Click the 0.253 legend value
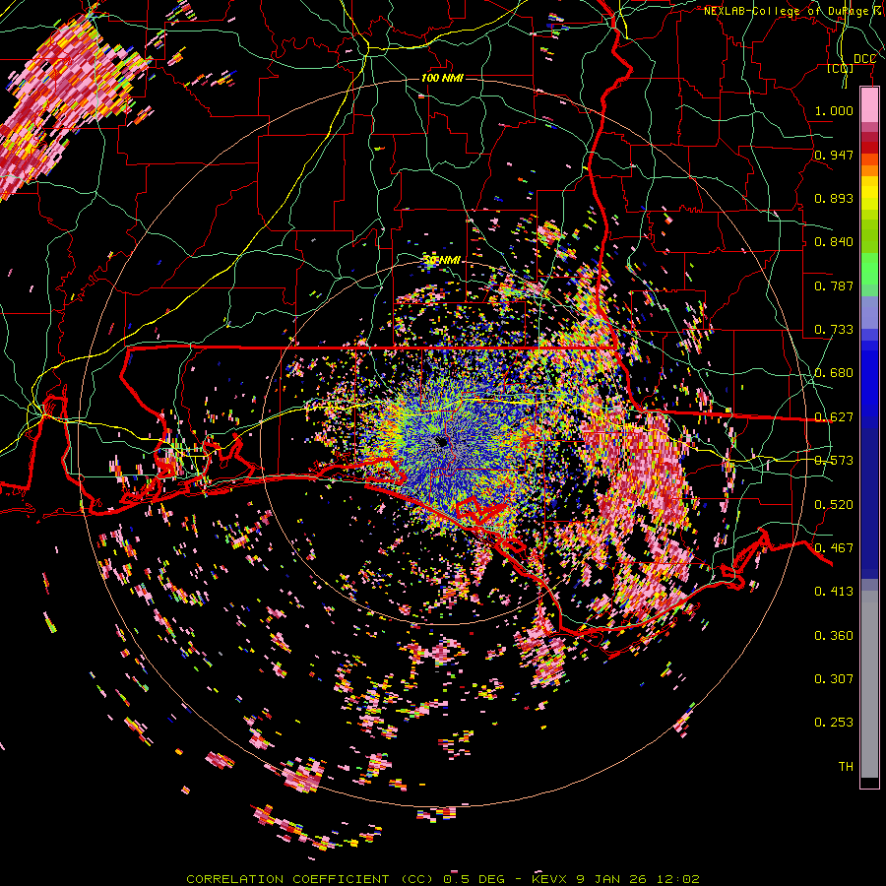 (x=834, y=723)
